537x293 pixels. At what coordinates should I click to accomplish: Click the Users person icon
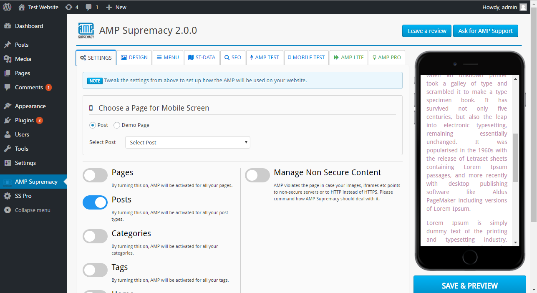pos(8,134)
